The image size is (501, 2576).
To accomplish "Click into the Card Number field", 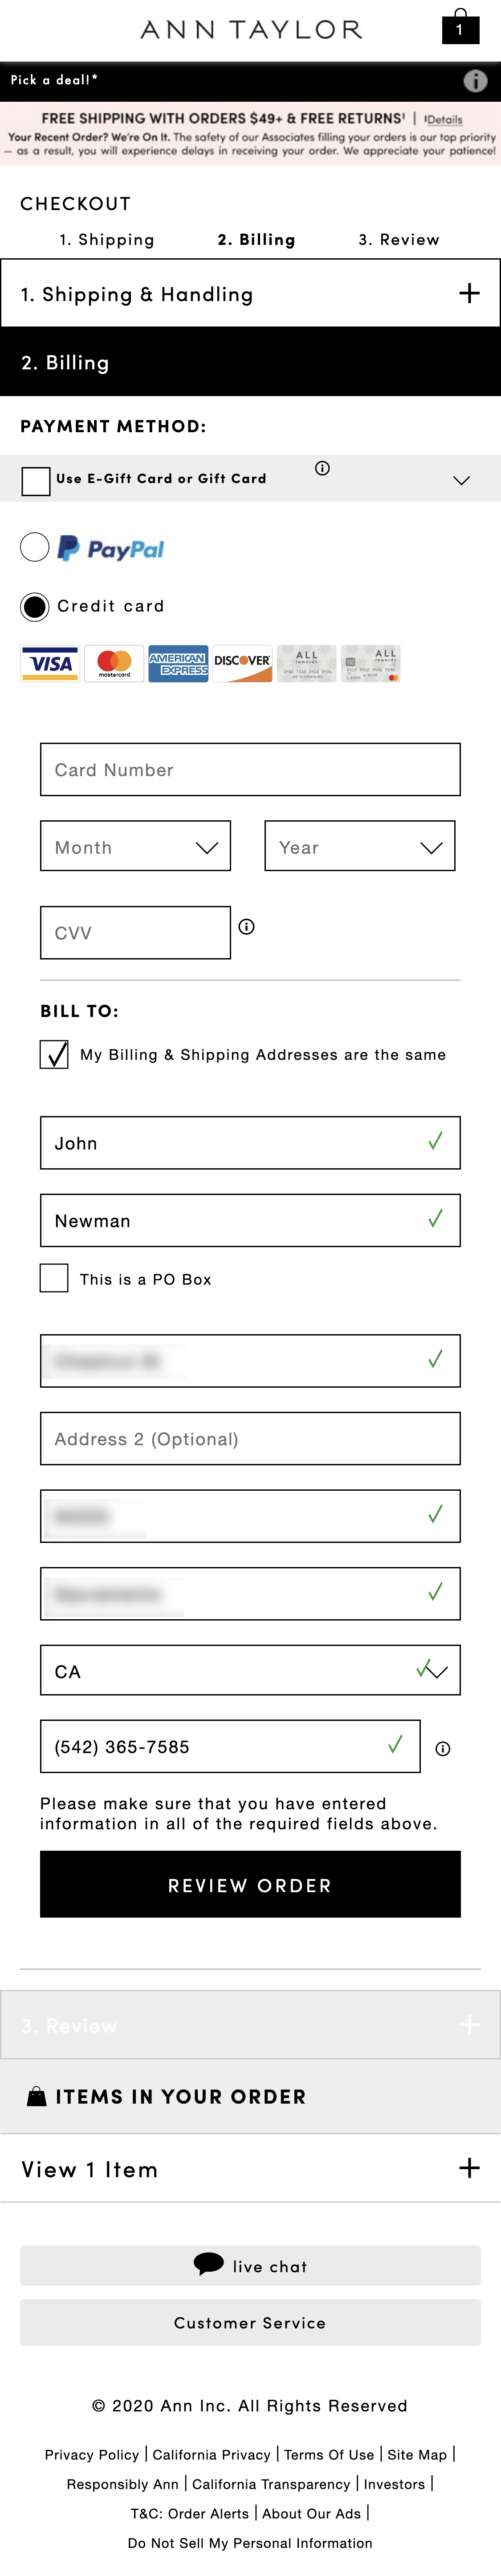I will pyautogui.click(x=249, y=770).
